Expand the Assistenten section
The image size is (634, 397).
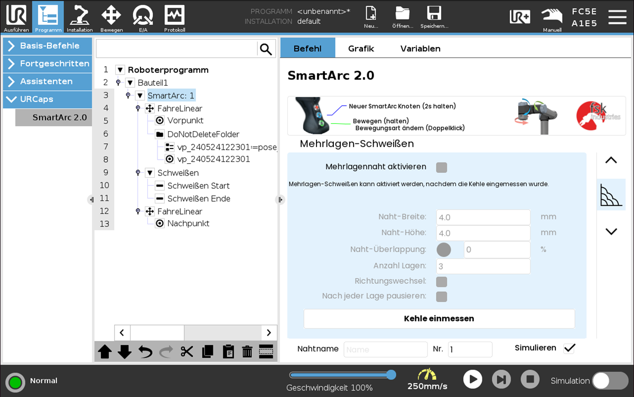point(48,81)
